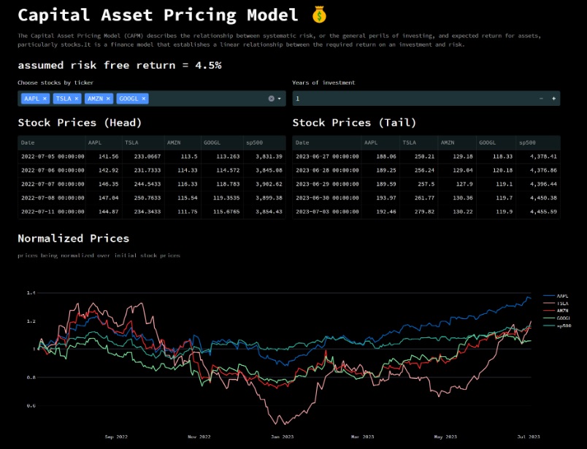Viewport: 587px width, 449px height.
Task: Select the Date column header in head table
Action: tap(28, 142)
